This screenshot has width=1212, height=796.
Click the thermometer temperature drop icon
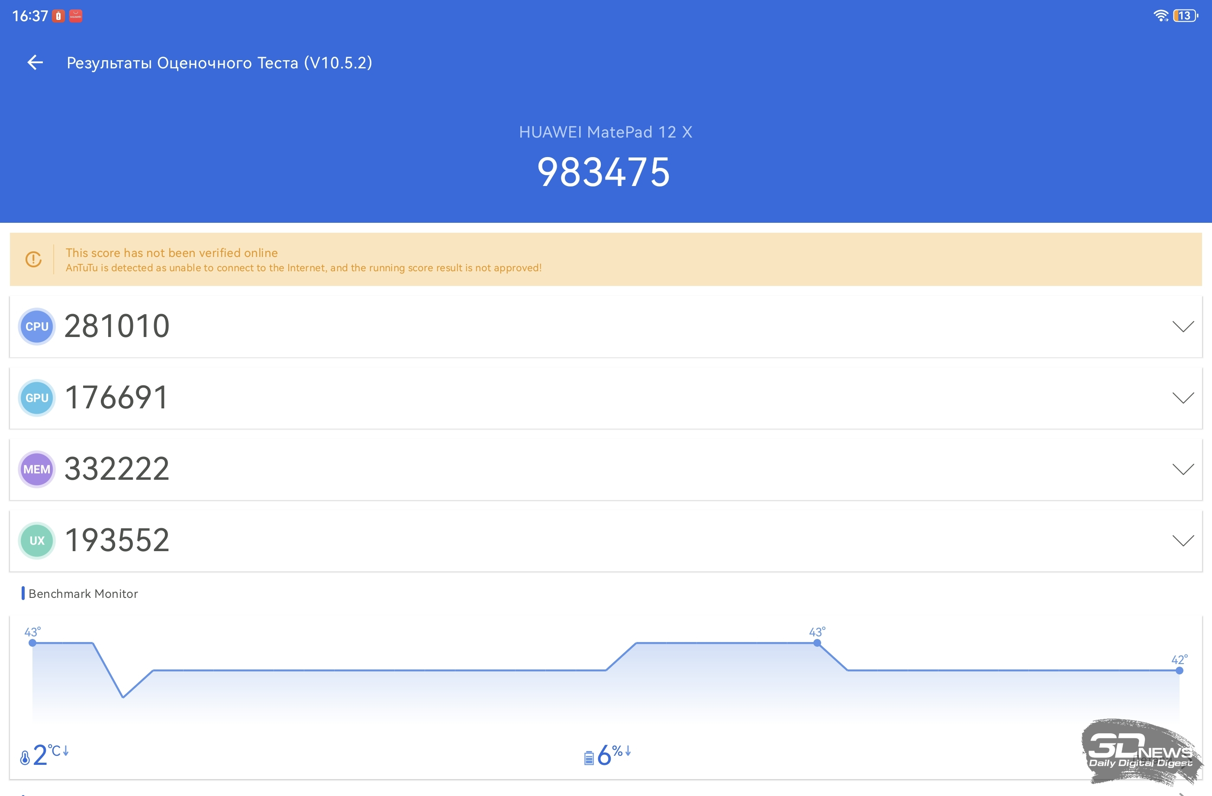[x=26, y=757]
